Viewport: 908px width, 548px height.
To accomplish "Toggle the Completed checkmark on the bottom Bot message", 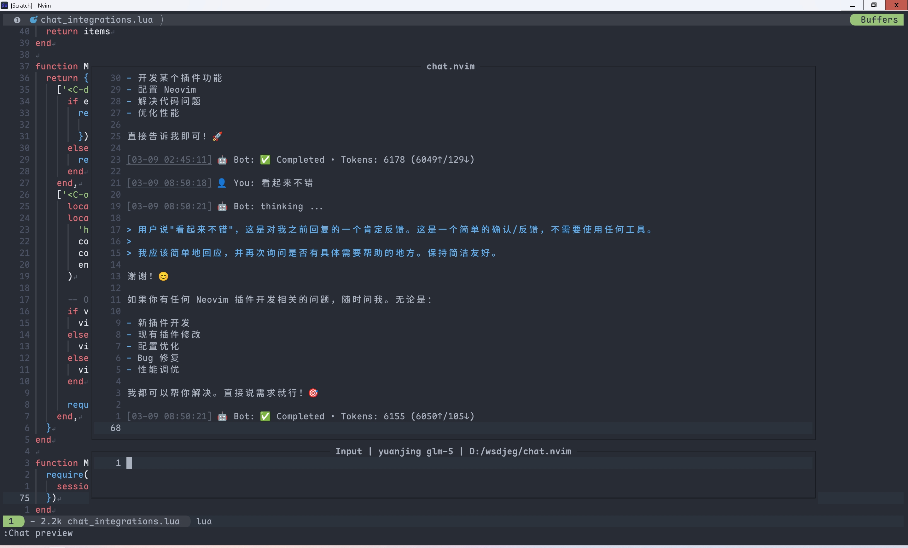I will coord(265,417).
